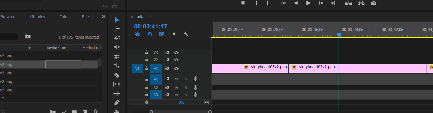Toggle sync lock on V1 track

tap(167, 68)
